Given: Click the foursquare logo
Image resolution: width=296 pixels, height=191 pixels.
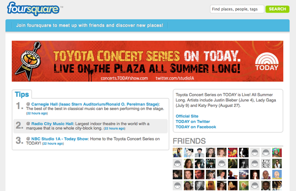Looking at the screenshot, I should pos(33,8).
